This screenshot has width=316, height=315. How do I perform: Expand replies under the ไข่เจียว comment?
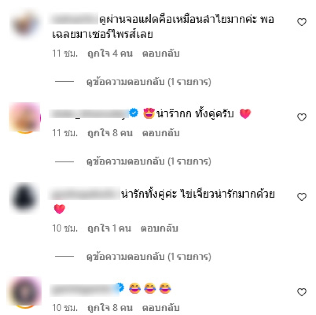point(149,257)
